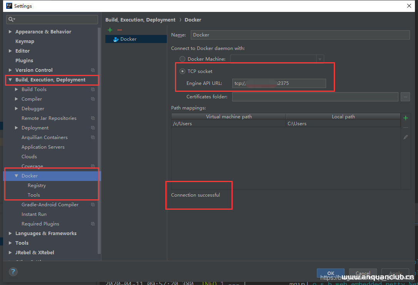Click the Engine API URL field

click(279, 83)
